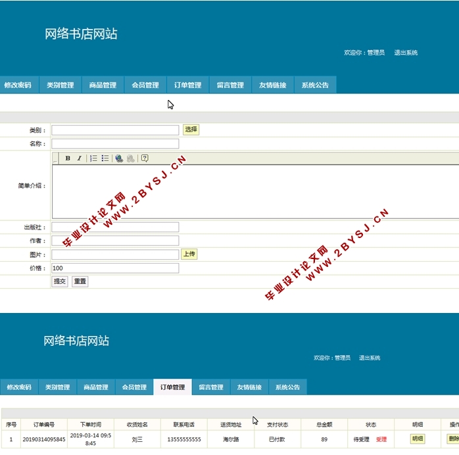Click 退出系统 link in lower header
The width and height of the screenshot is (459, 455).
(370, 358)
